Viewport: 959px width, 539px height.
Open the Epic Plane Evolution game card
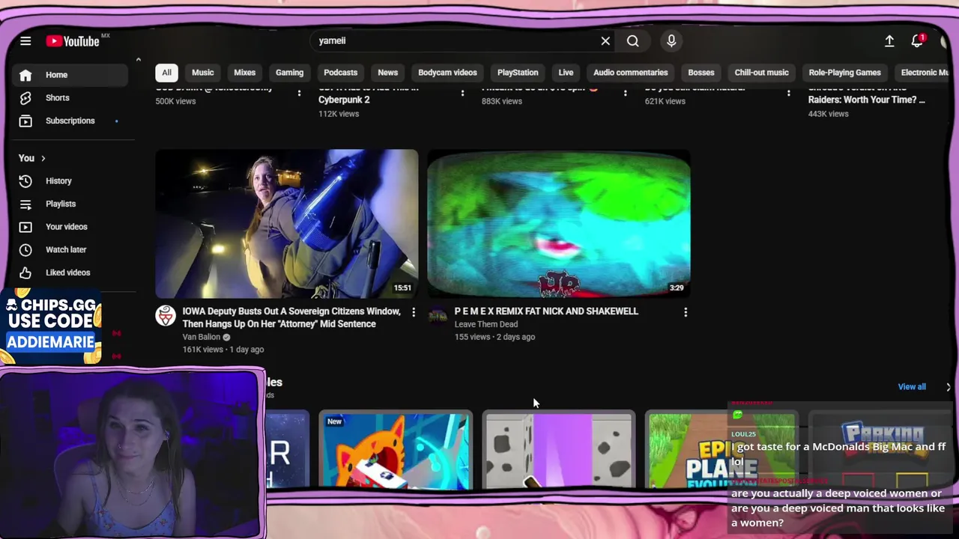pyautogui.click(x=721, y=451)
